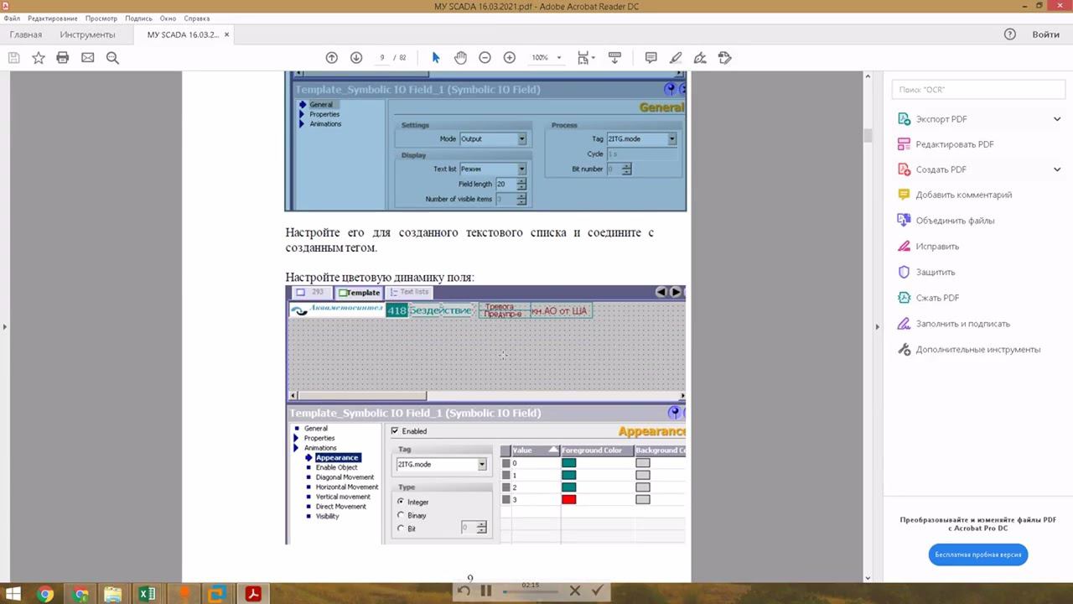Open File Explorer from the taskbar
Screen dimensions: 1073x604
pos(113,594)
